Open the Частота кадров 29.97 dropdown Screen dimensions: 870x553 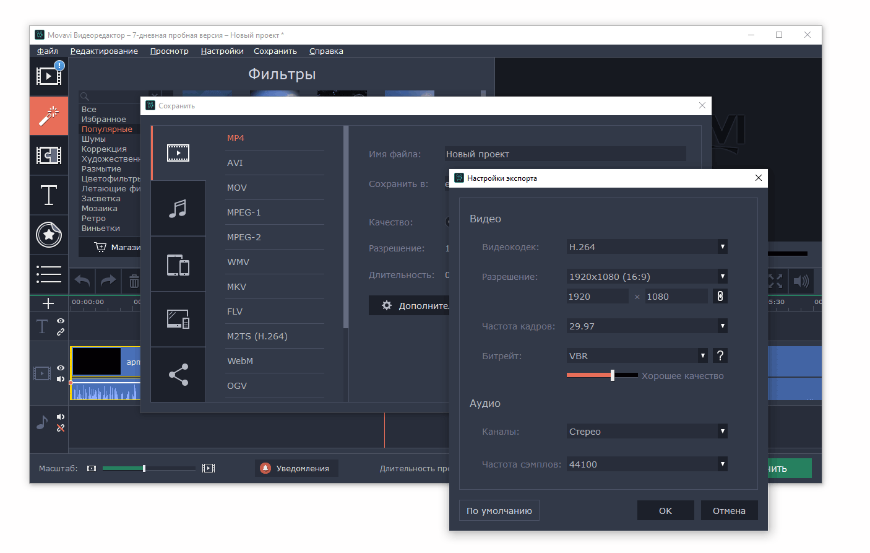[x=647, y=326]
